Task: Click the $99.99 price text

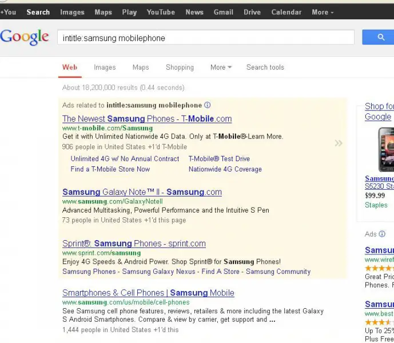Action: click(x=375, y=196)
